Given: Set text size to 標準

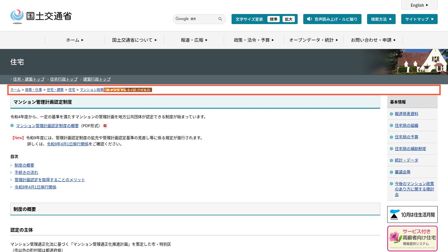Looking at the screenshot, I should tap(273, 19).
